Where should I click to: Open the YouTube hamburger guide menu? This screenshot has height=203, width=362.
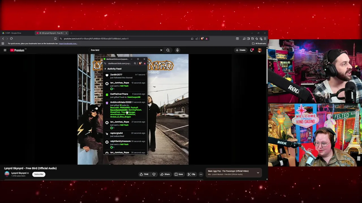pyautogui.click(x=5, y=50)
